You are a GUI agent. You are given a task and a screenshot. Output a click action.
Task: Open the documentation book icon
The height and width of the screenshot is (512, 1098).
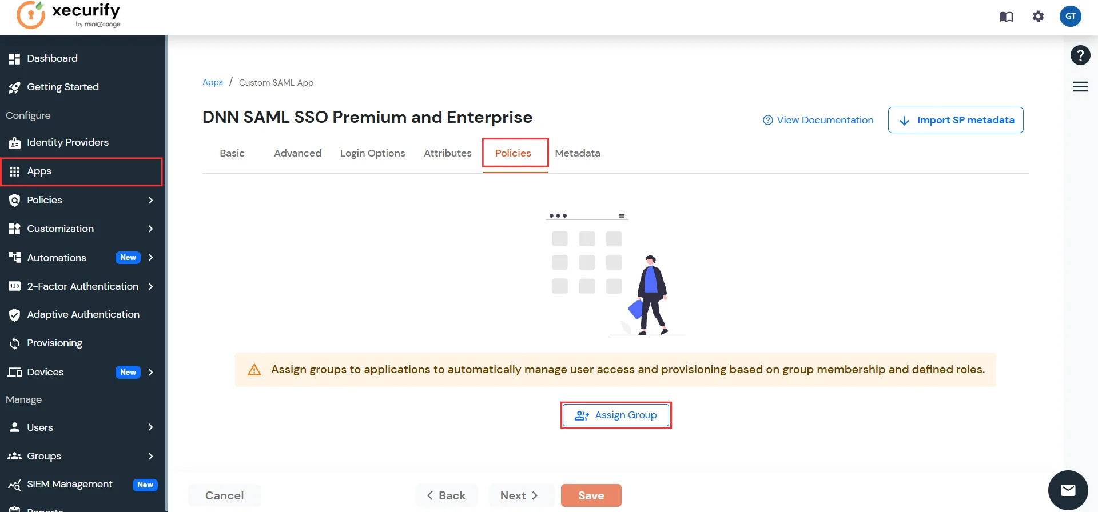[x=1006, y=17]
